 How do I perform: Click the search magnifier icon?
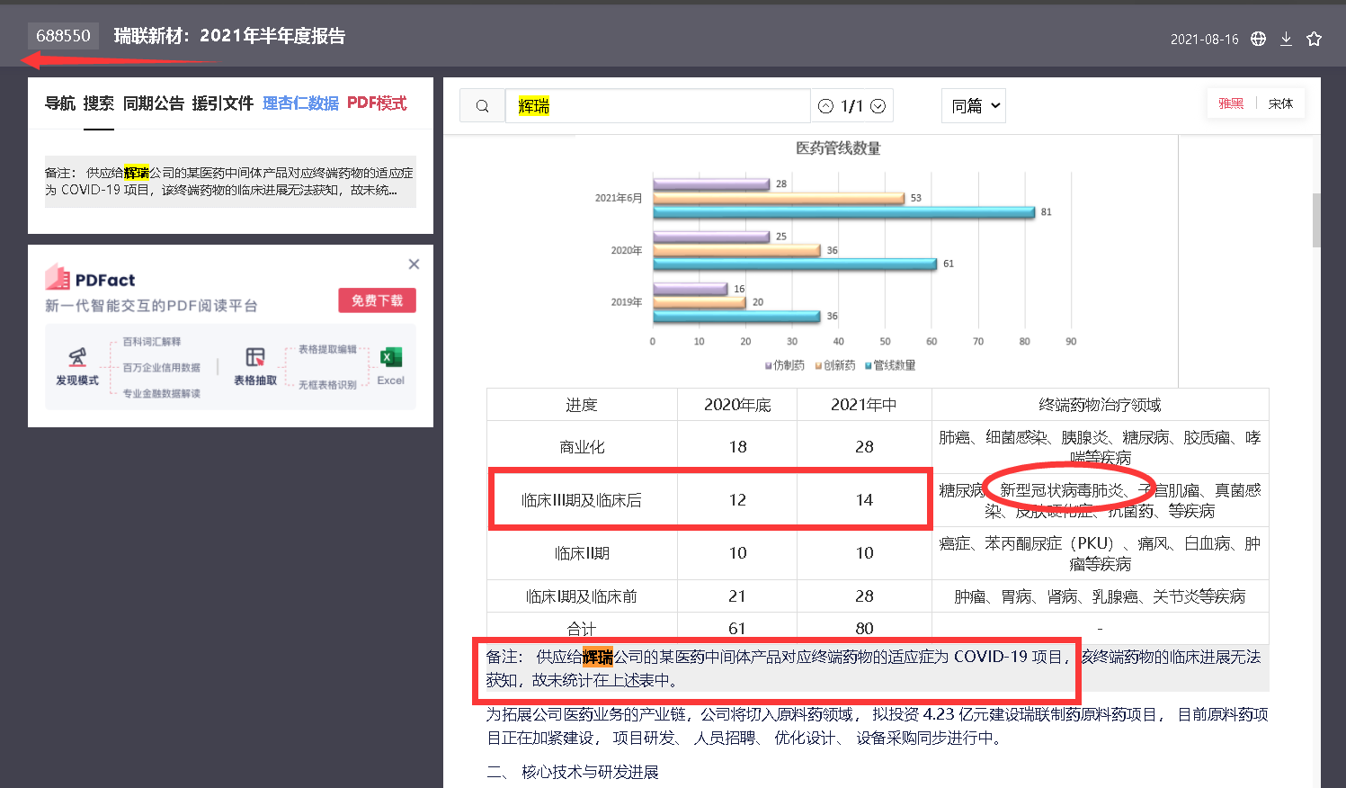482,106
